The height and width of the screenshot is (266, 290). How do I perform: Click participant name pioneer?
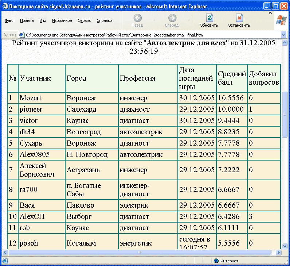[x=31, y=109]
